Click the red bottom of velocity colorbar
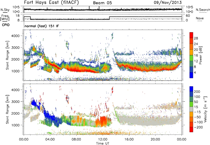This screenshot has width=210, height=145. (191, 130)
